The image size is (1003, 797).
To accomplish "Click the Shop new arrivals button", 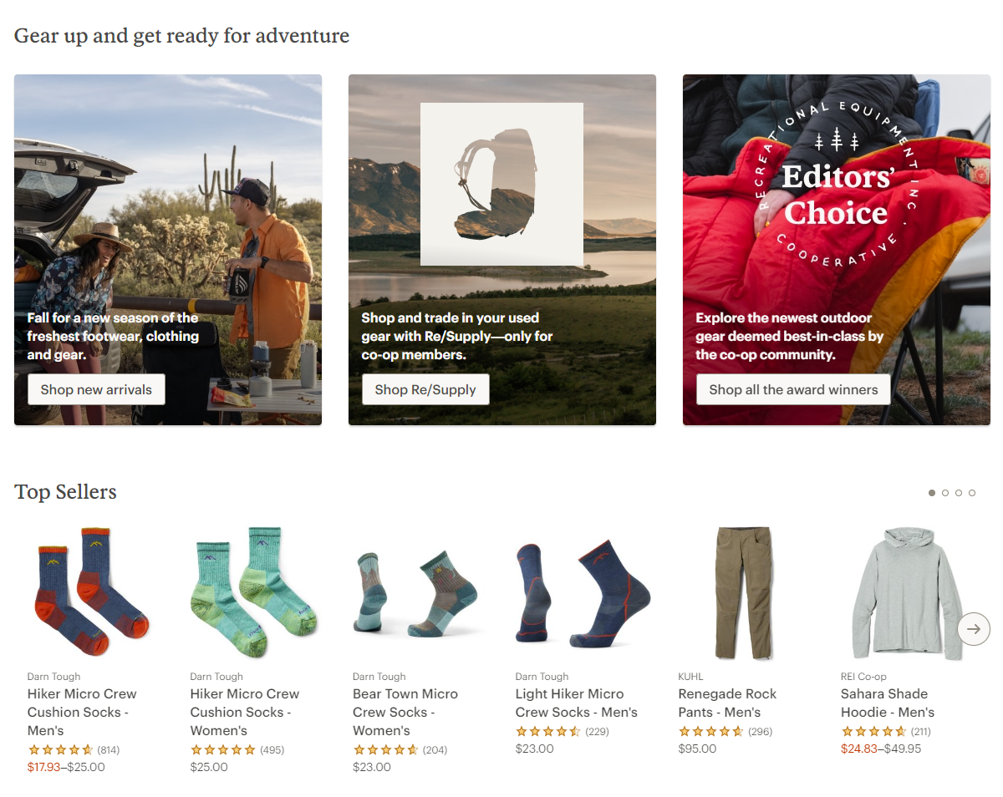I will [x=96, y=389].
